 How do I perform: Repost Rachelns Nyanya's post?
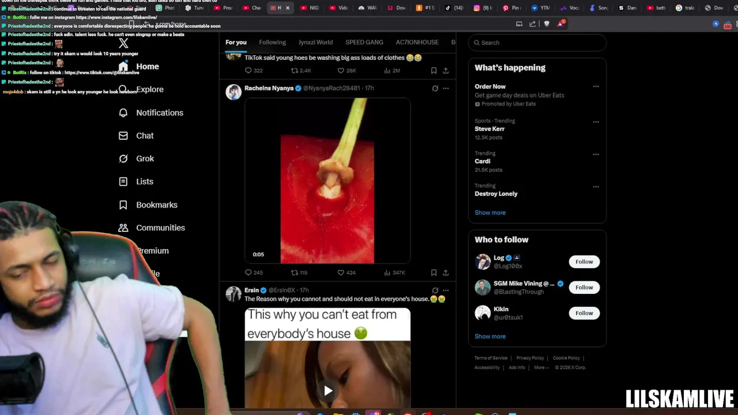pyautogui.click(x=299, y=273)
